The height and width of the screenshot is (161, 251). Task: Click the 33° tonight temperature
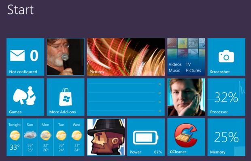[x=15, y=147]
